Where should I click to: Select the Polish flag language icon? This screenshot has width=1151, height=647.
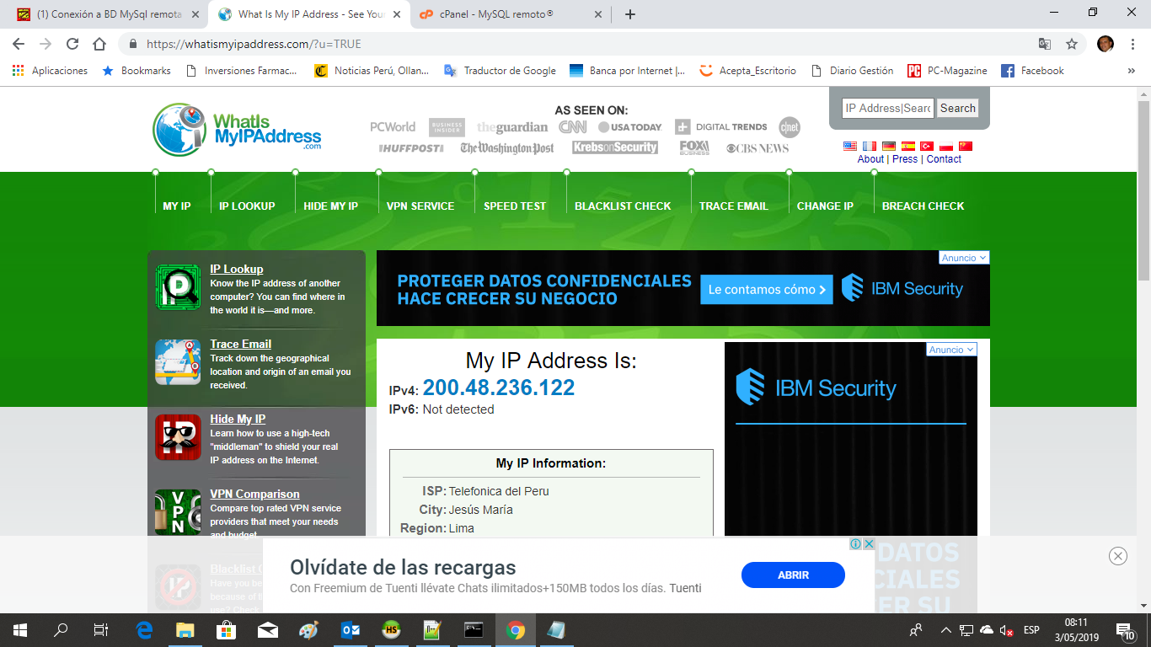(x=946, y=146)
